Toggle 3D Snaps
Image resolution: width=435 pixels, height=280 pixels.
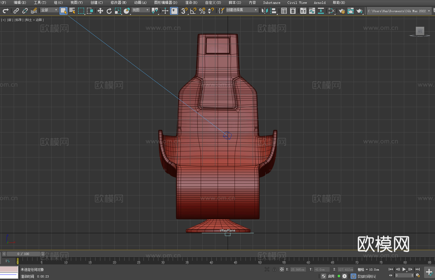184,11
